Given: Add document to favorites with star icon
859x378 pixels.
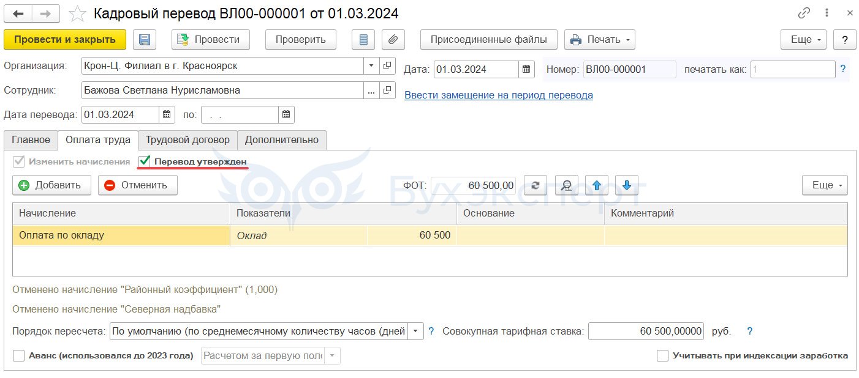Looking at the screenshot, I should 78,13.
